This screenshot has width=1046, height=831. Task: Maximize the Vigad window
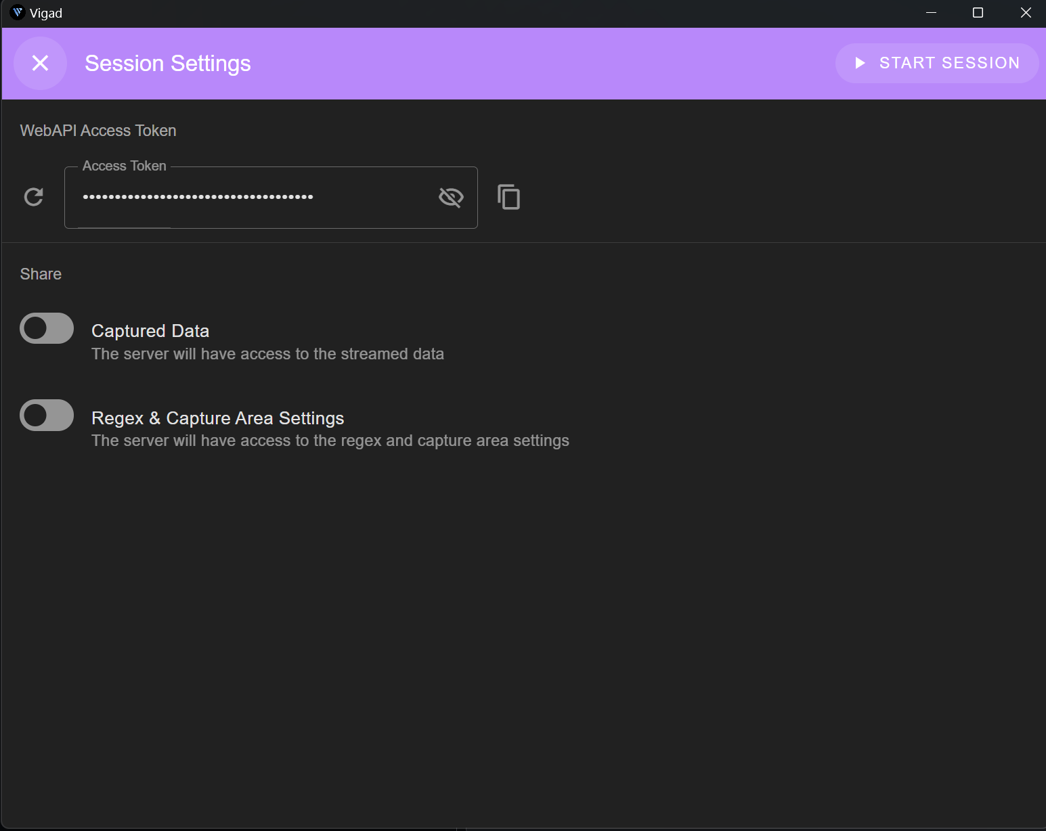coord(978,13)
